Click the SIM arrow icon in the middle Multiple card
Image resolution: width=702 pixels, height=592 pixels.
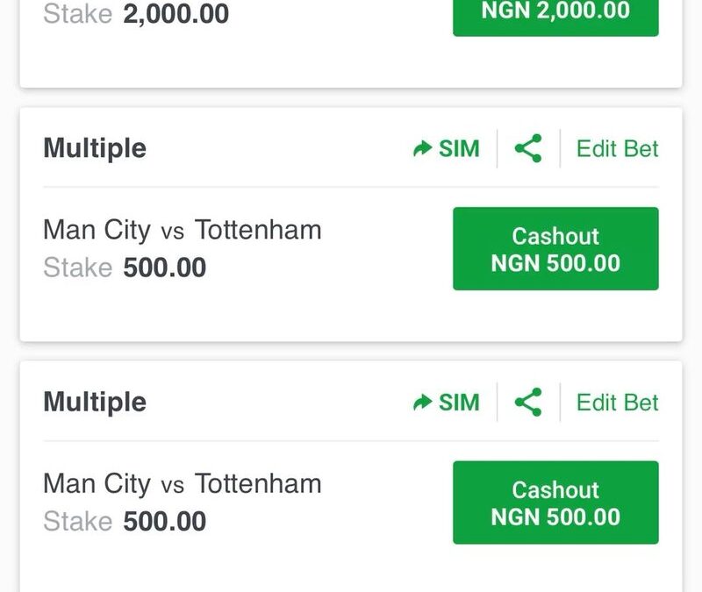pos(422,148)
